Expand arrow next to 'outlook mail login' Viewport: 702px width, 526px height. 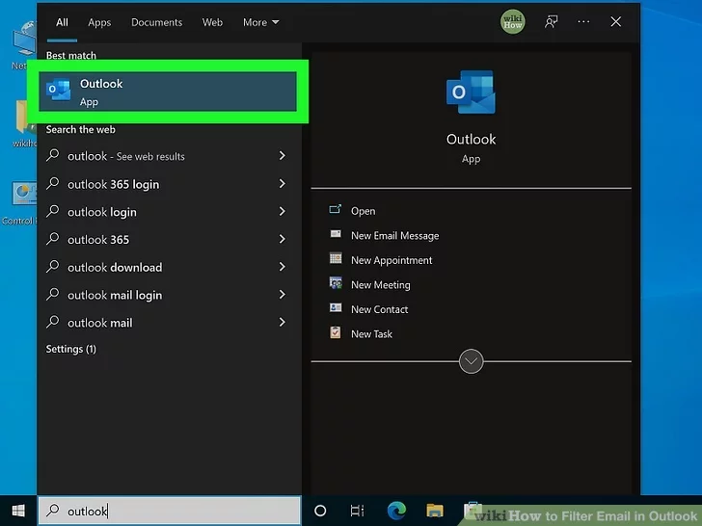282,295
